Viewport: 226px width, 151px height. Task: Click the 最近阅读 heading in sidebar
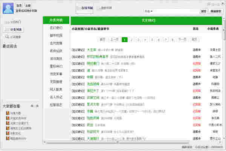pos(10,46)
